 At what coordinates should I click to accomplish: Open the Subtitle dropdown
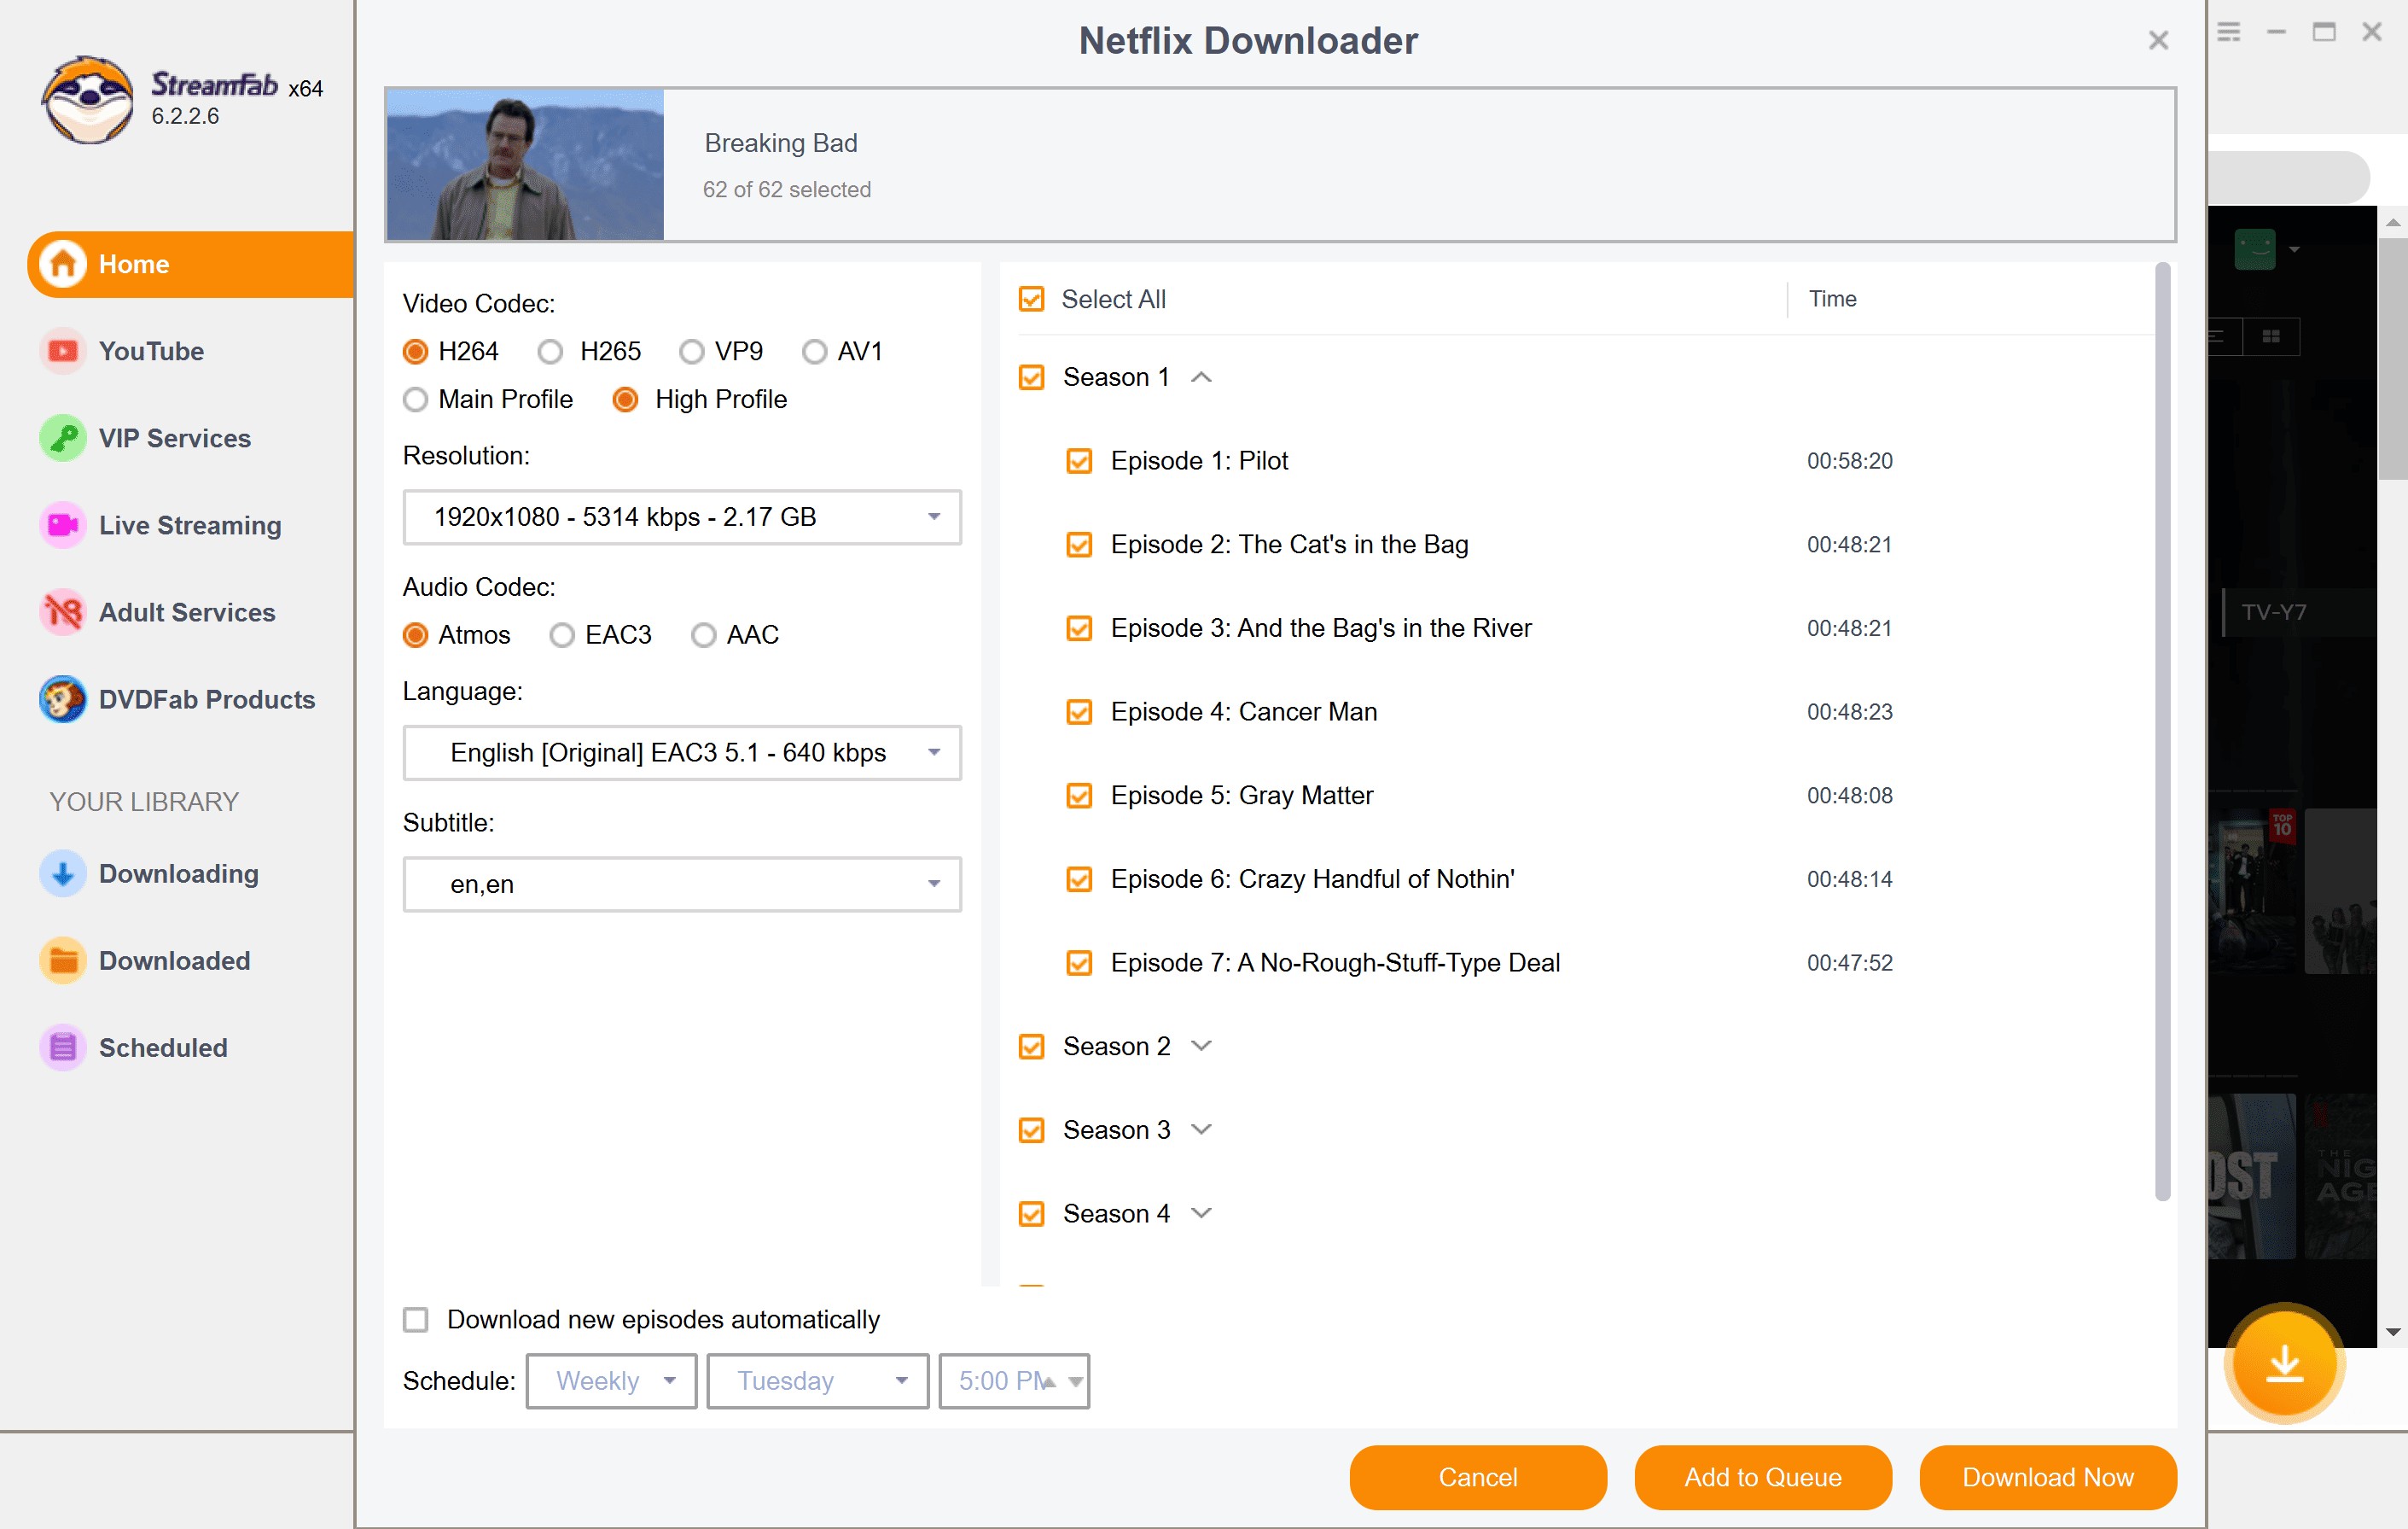point(682,884)
